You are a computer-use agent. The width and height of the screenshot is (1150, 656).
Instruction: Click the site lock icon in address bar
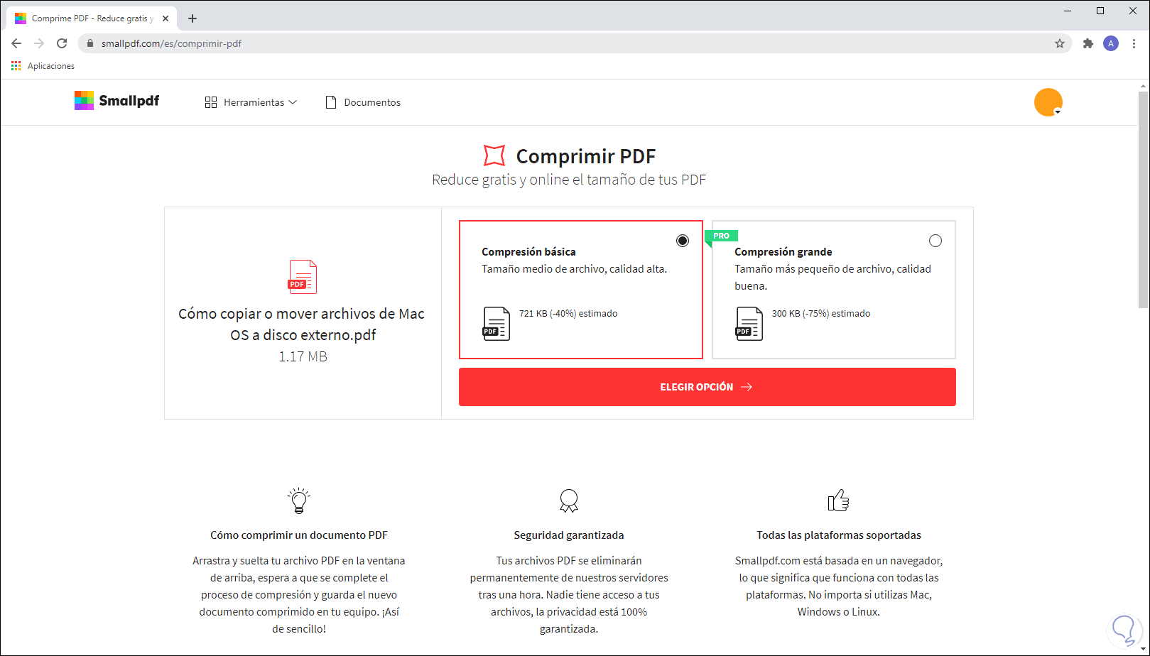(90, 43)
